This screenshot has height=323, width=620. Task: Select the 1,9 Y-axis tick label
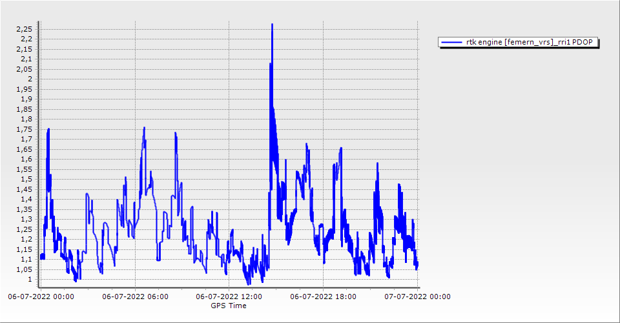click(26, 99)
